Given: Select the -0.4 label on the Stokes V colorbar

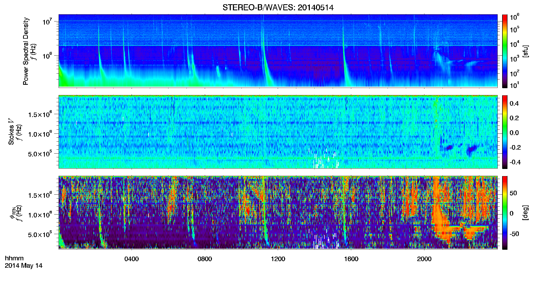Looking at the screenshot, I should tap(515, 162).
